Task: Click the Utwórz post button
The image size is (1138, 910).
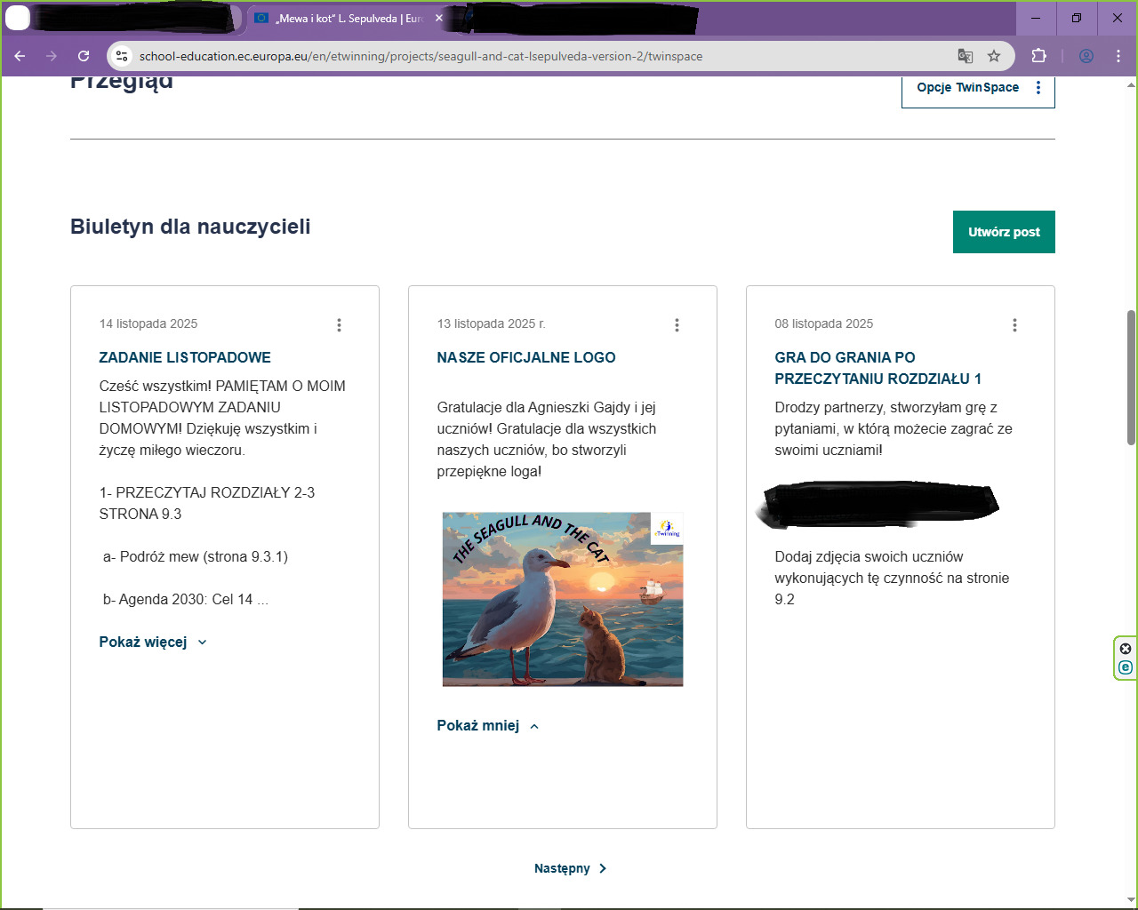Action: 1003,232
